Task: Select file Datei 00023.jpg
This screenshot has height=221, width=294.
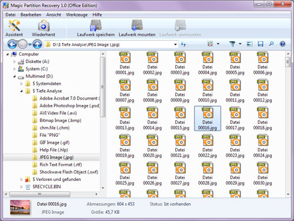Action: (x=235, y=147)
